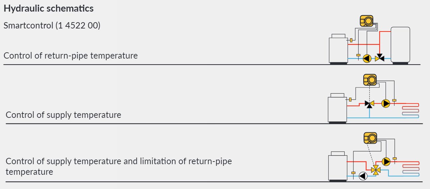Click the Smartcontrol controller icon in the return-pipe schematic
The height and width of the screenshot is (189, 430).
(367, 21)
